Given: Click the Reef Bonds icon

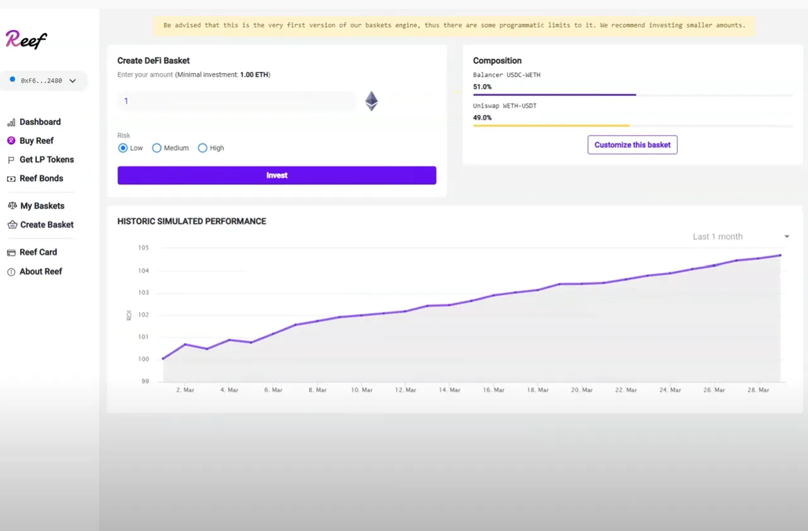Looking at the screenshot, I should 11,178.
